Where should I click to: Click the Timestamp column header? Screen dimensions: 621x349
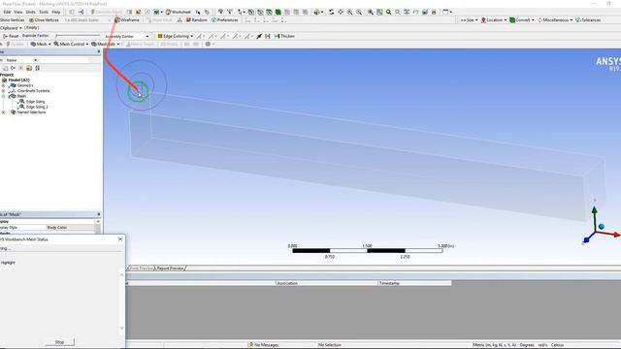[415, 283]
